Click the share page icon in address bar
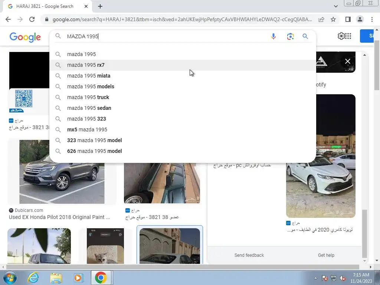 pyautogui.click(x=321, y=19)
